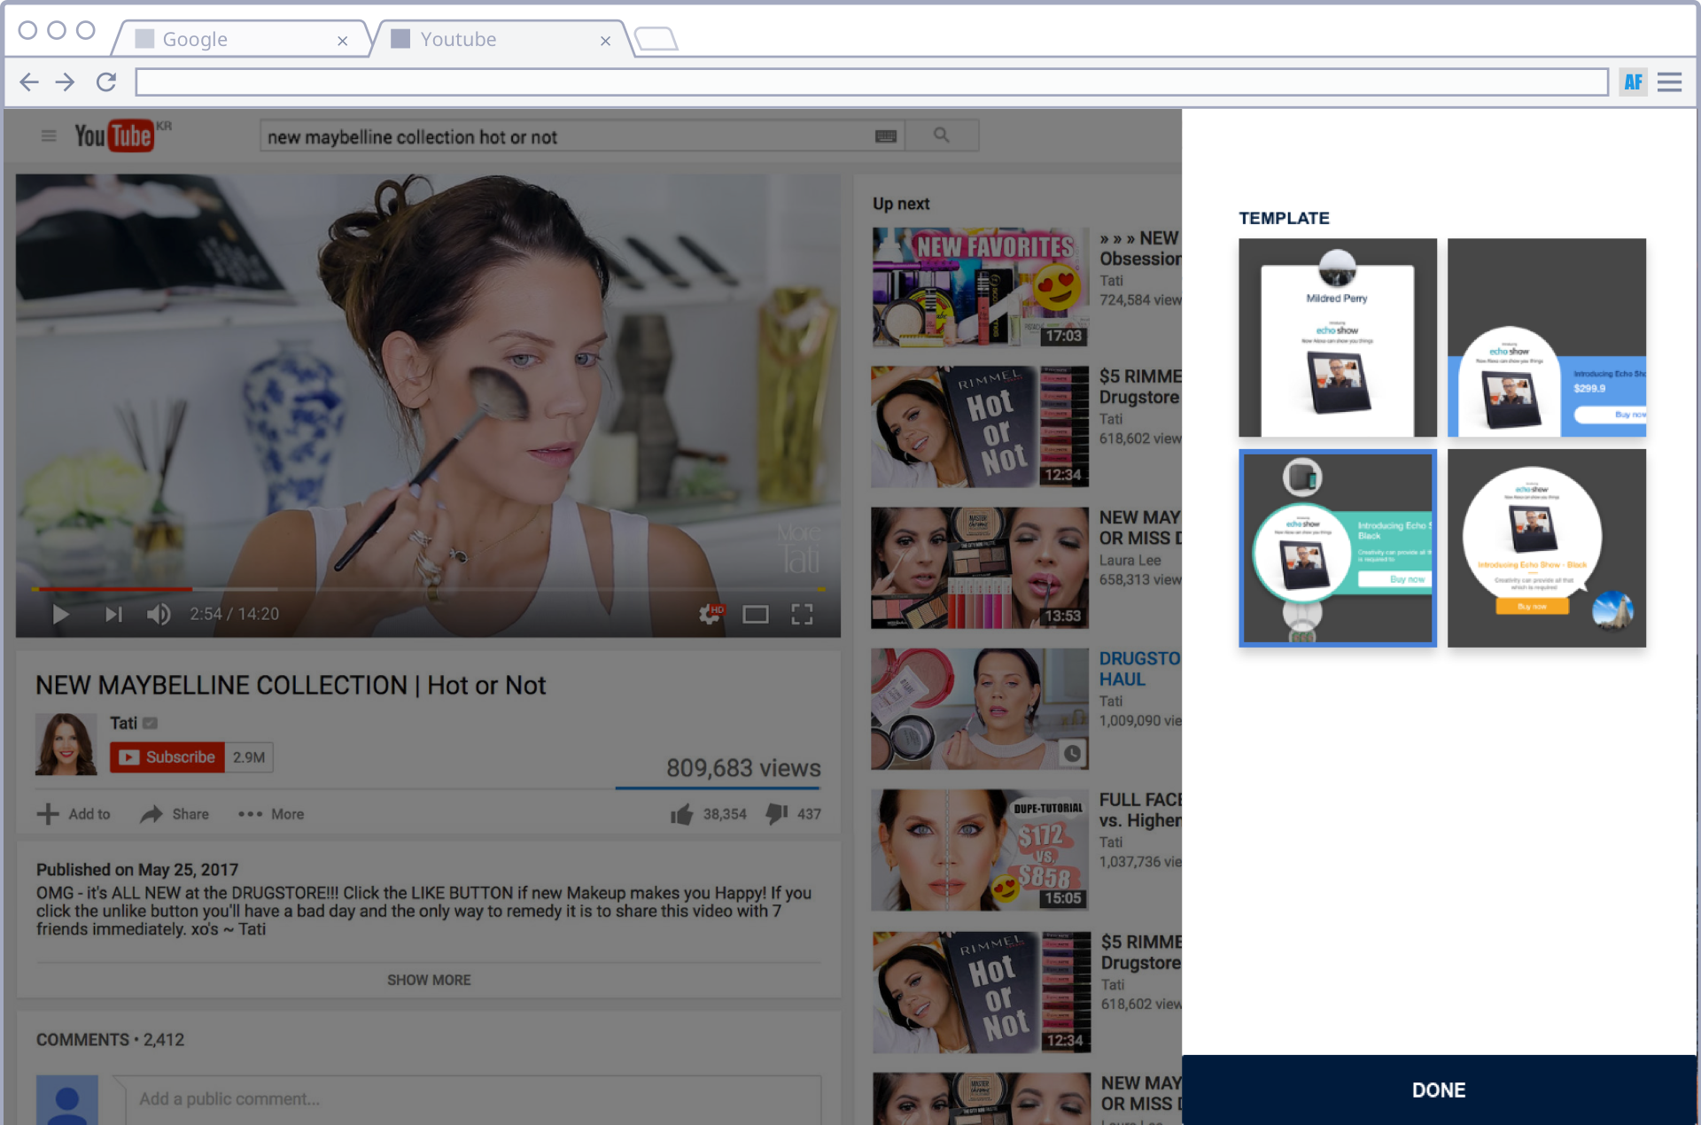
Task: Toggle theater mode on the video player
Action: [755, 614]
